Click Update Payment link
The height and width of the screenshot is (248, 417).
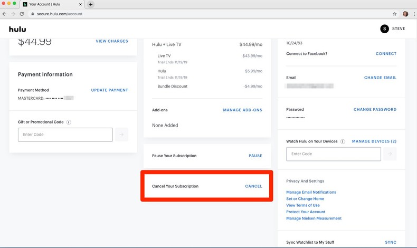[x=109, y=90]
